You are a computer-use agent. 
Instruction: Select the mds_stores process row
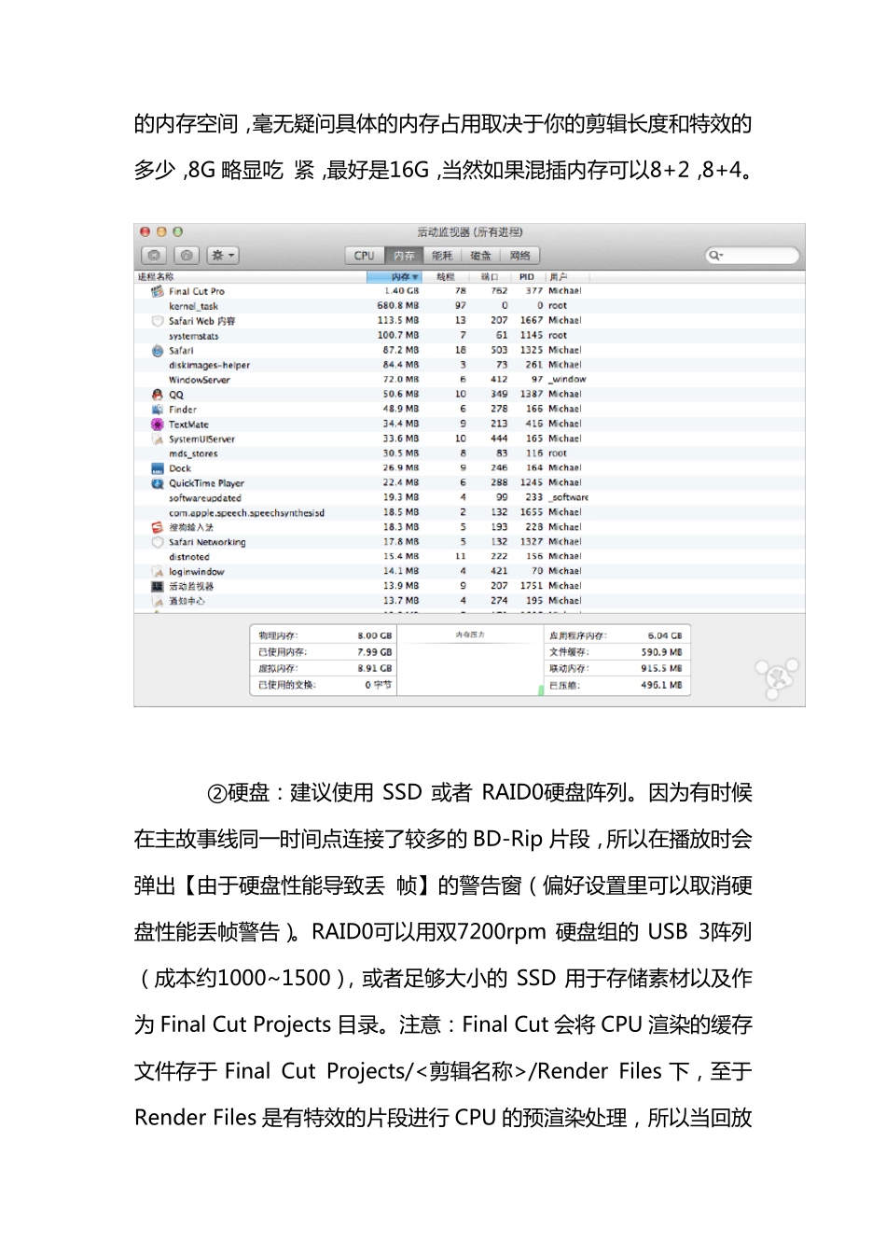[x=469, y=453]
